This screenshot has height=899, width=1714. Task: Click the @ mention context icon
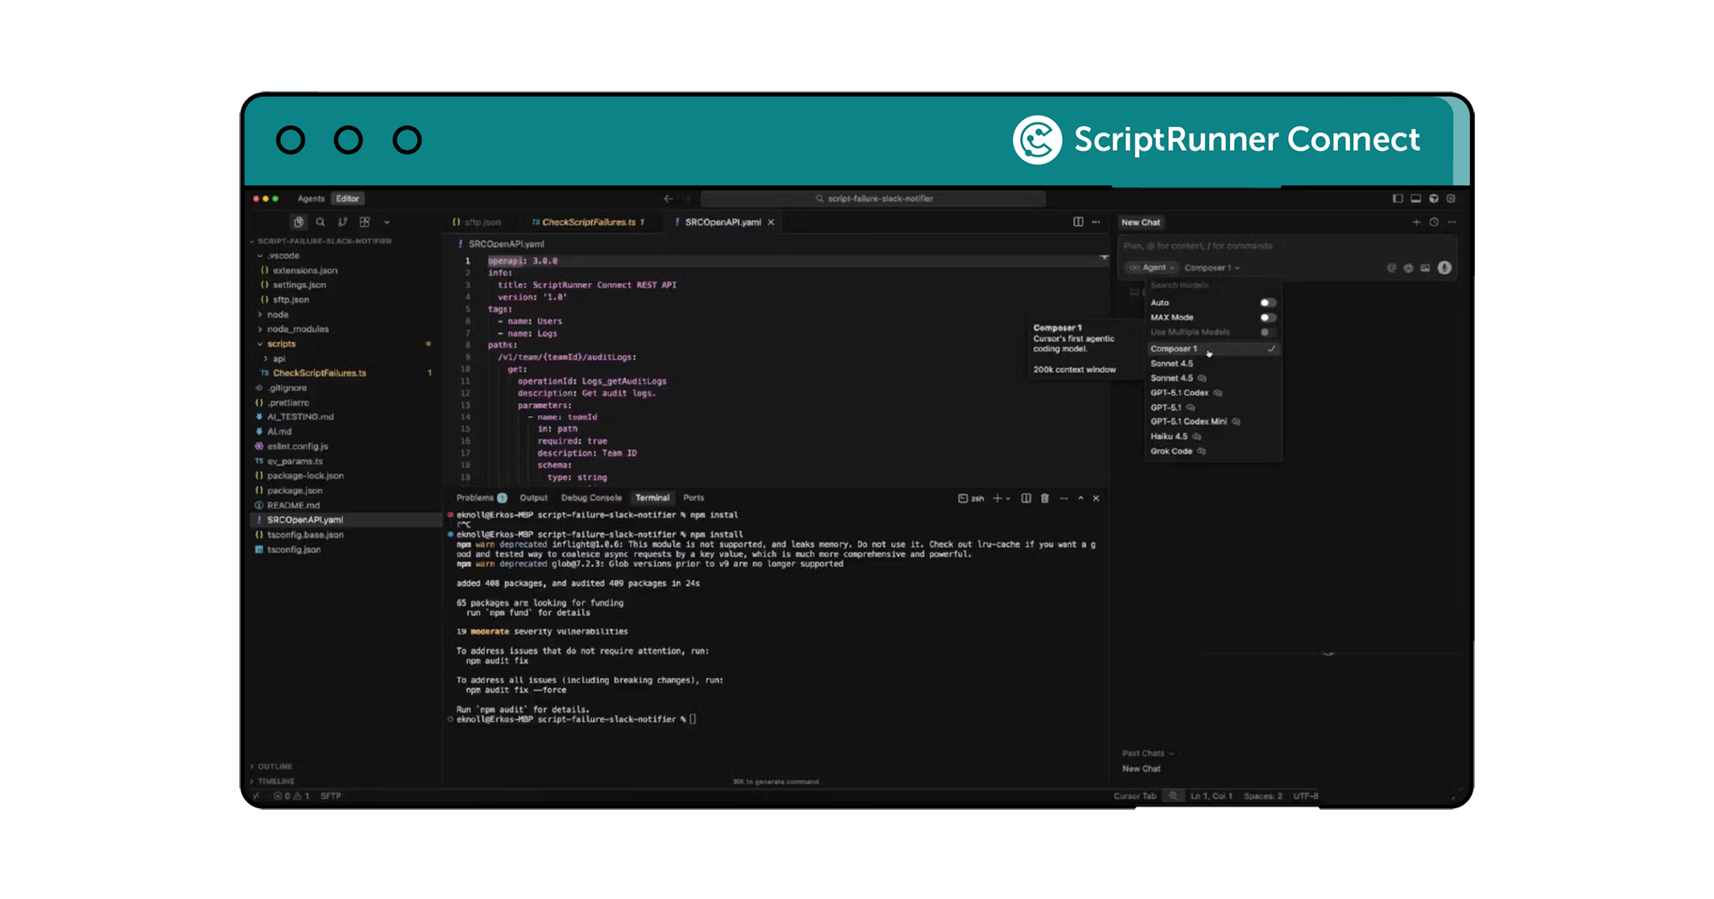(1391, 268)
